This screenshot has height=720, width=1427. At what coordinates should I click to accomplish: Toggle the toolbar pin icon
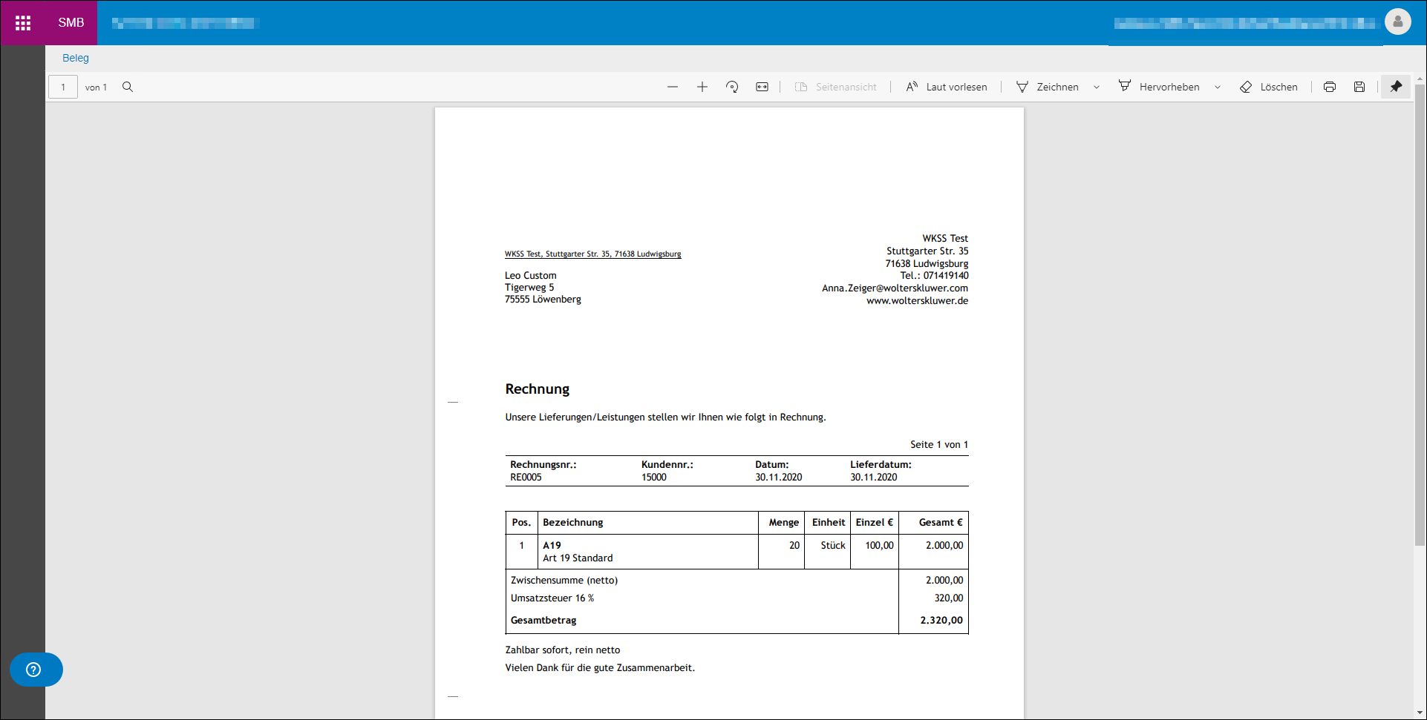(x=1396, y=87)
